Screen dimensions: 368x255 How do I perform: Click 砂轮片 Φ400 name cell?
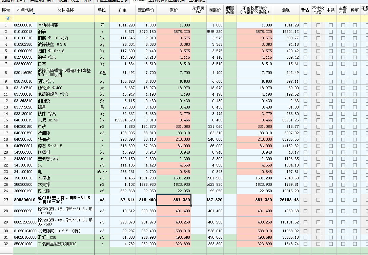(x=66, y=88)
